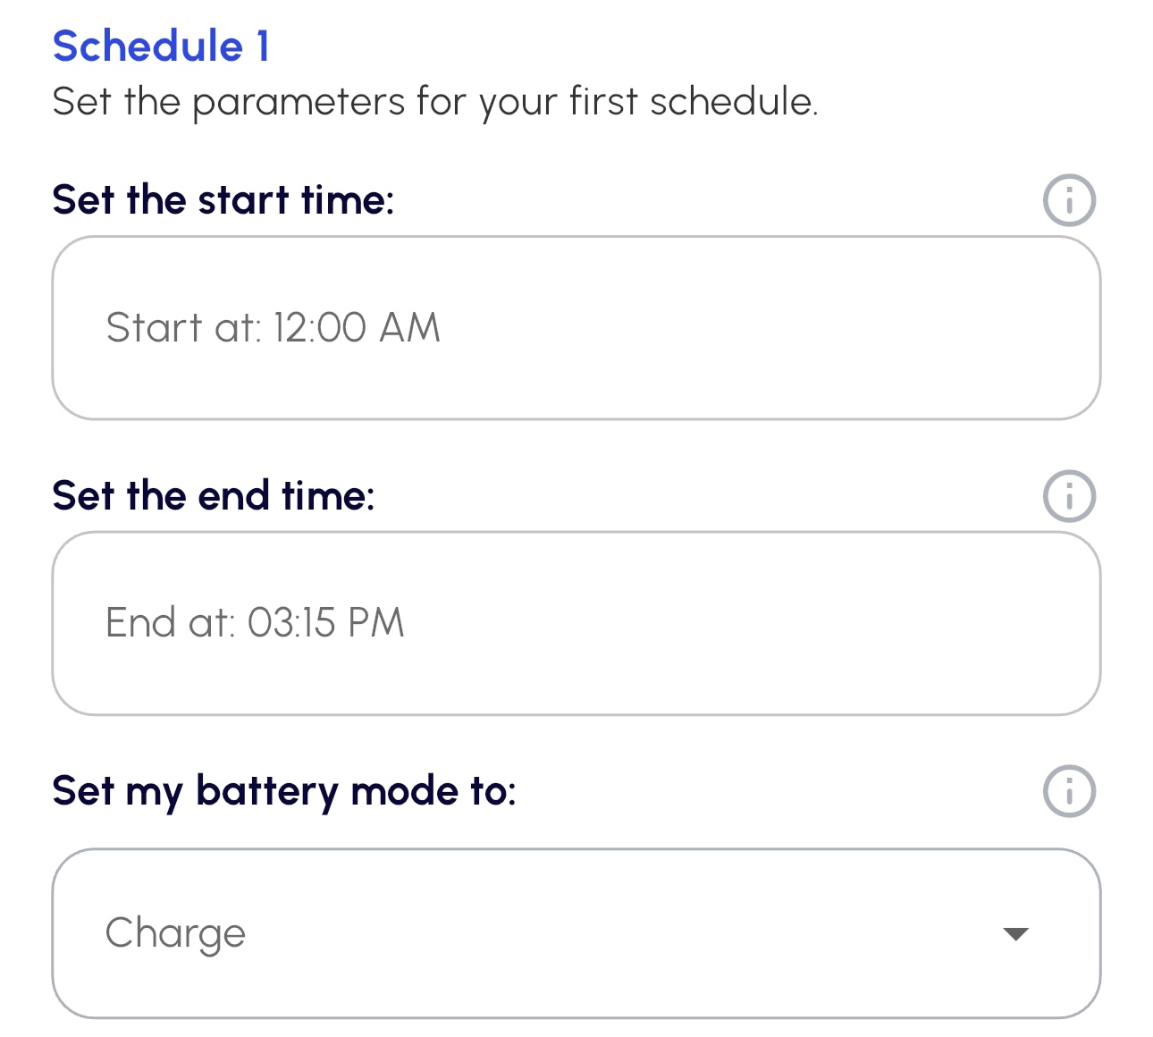
Task: Focus the start time picker box
Action: tap(576, 328)
